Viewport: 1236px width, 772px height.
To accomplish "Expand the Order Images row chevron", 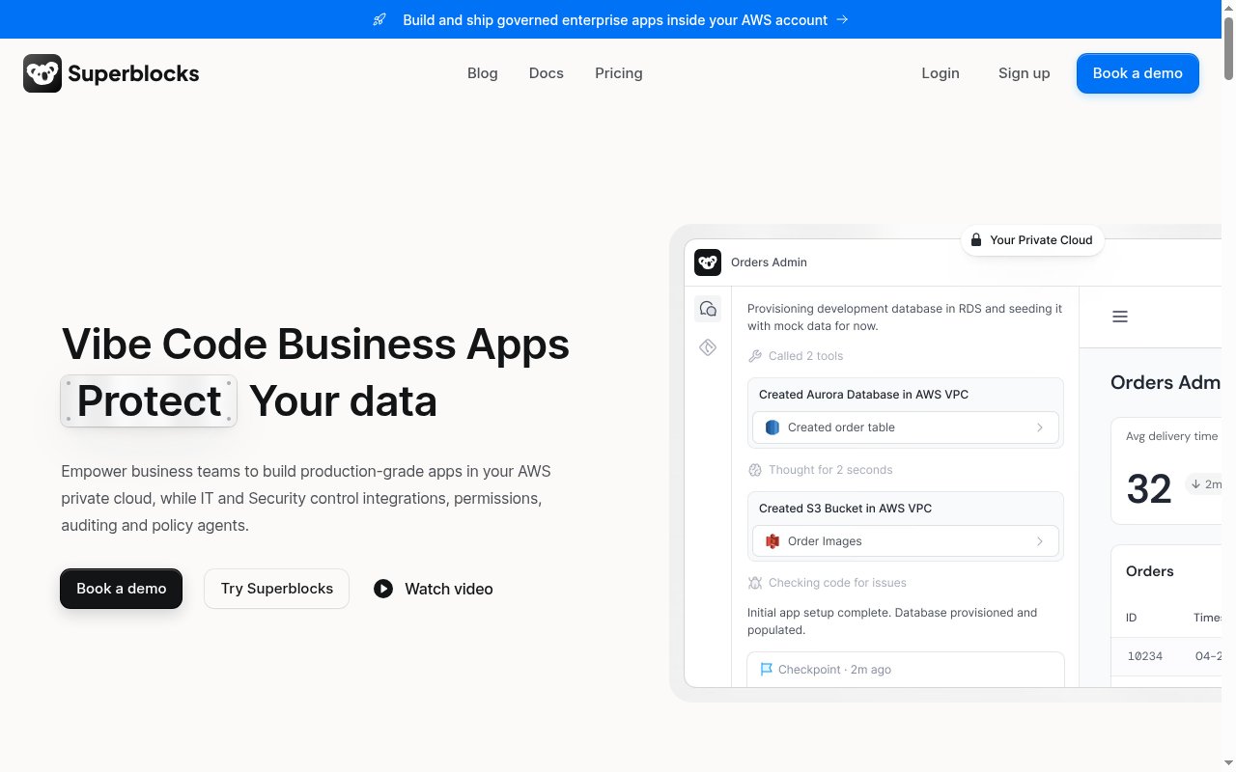I will 1040,541.
